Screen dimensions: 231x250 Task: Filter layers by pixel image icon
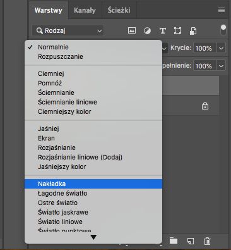[x=132, y=30]
